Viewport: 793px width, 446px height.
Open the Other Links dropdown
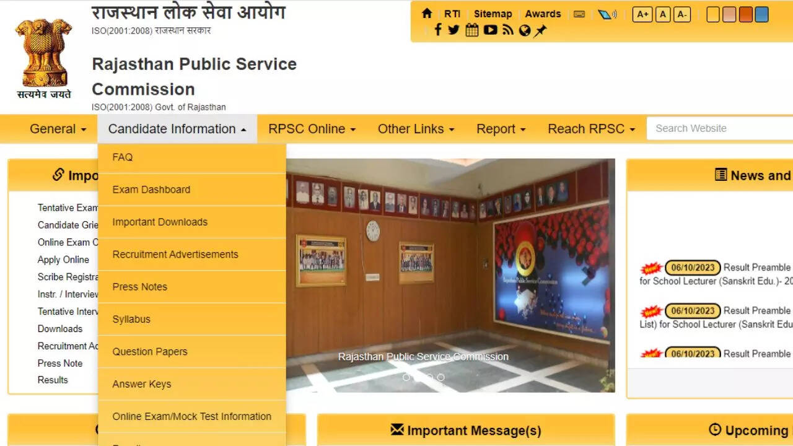coord(416,129)
